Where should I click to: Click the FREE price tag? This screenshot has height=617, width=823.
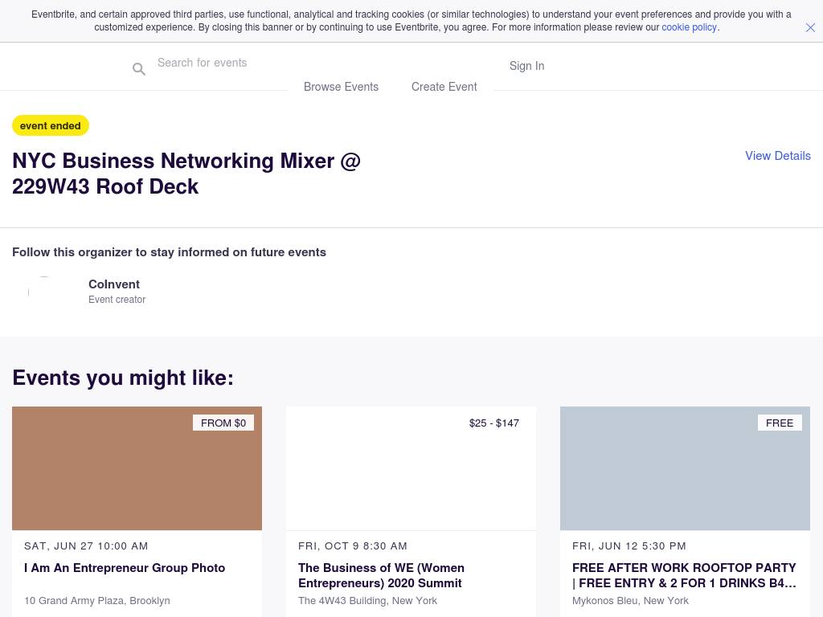coord(779,423)
